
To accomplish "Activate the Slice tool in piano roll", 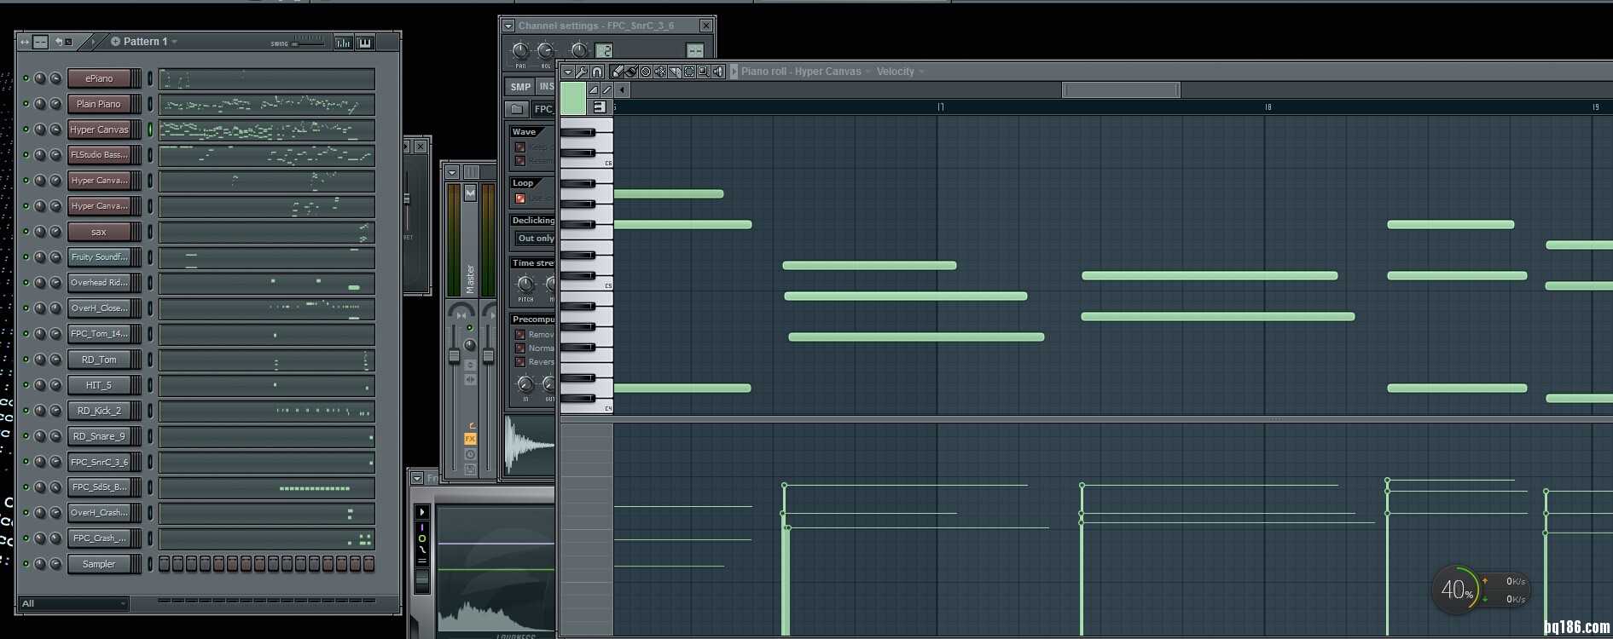I will pos(675,72).
